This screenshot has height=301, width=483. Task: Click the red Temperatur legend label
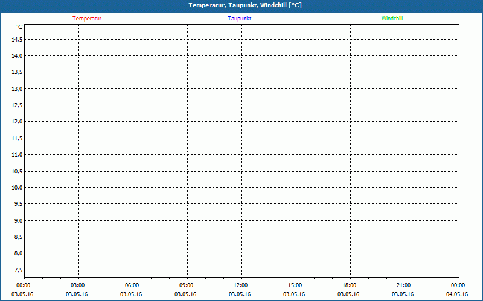pos(87,19)
